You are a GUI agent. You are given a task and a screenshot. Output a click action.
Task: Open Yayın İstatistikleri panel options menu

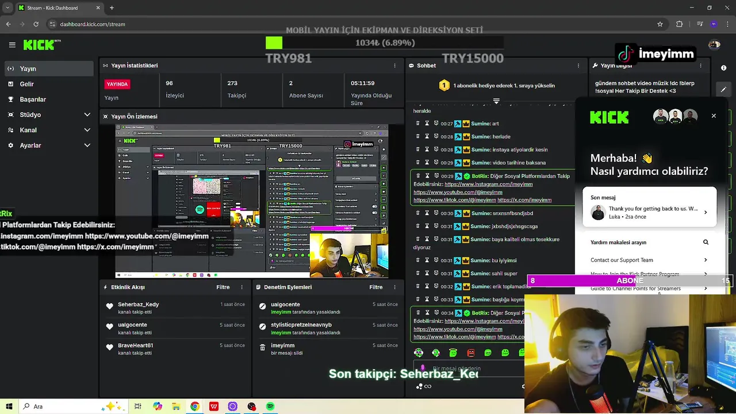click(x=394, y=66)
